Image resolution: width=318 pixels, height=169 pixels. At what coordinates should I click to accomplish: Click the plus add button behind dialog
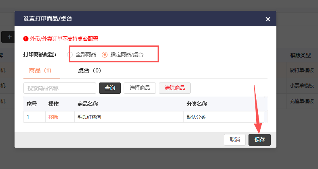coord(8,37)
